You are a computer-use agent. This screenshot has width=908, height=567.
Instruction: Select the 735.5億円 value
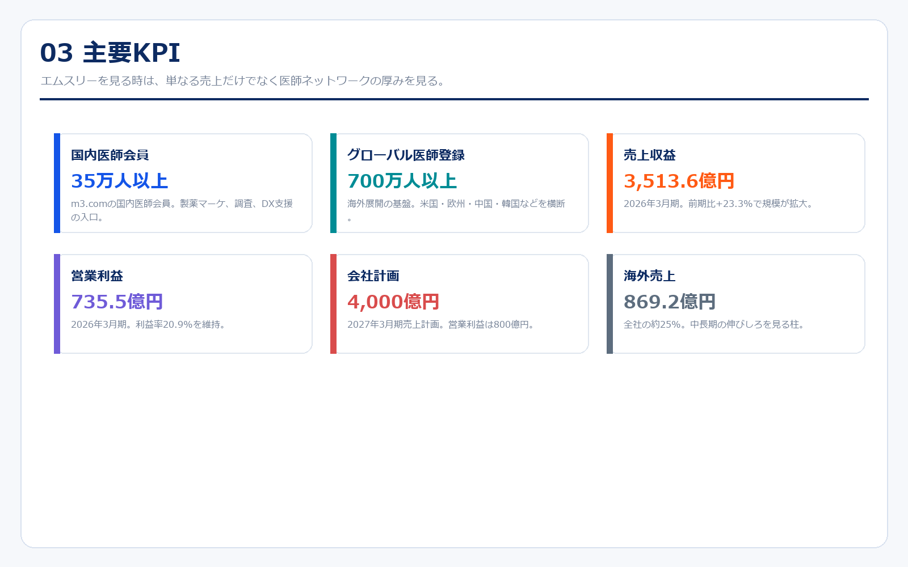(x=117, y=302)
